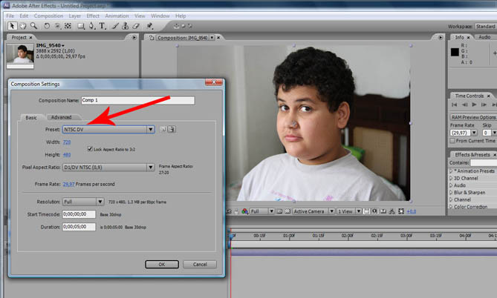497x298 pixels.
Task: Open the Composition menu
Action: (x=48, y=16)
